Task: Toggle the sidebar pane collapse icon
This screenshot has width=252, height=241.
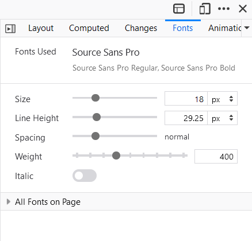Action: click(x=10, y=29)
